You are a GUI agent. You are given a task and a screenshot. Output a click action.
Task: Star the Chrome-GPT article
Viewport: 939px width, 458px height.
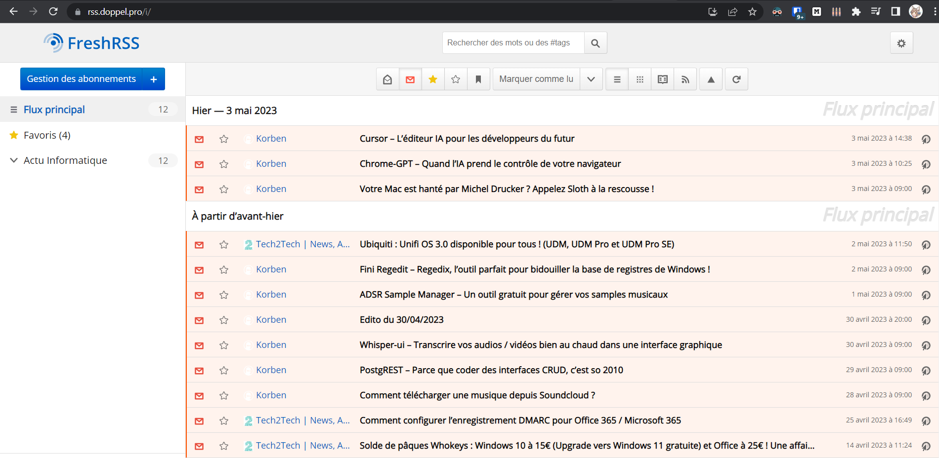pos(224,164)
